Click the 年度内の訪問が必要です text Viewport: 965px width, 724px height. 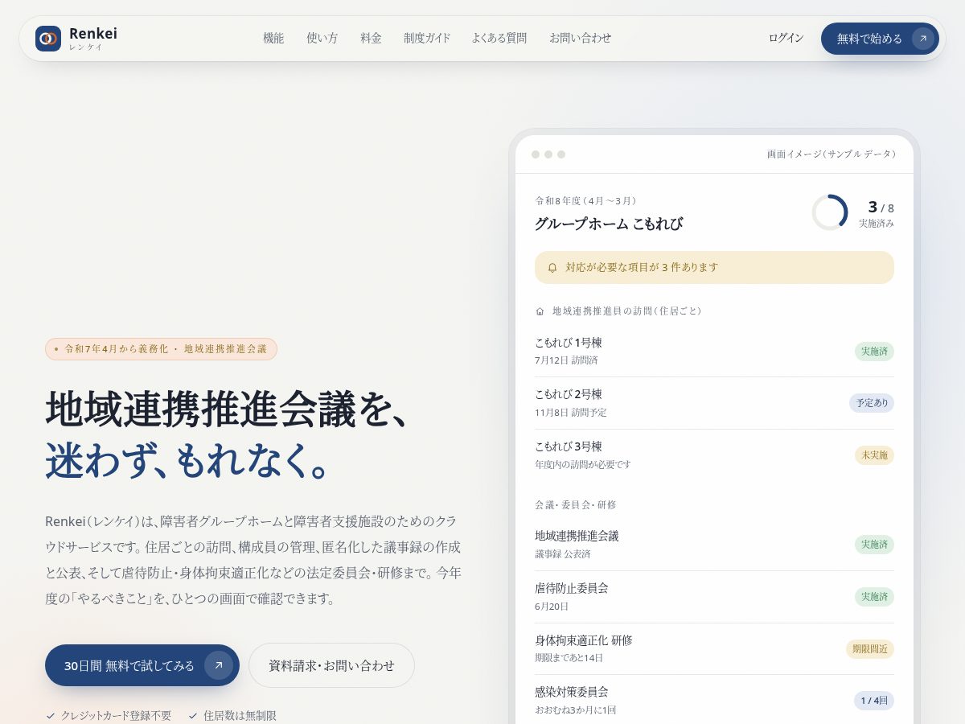(583, 465)
